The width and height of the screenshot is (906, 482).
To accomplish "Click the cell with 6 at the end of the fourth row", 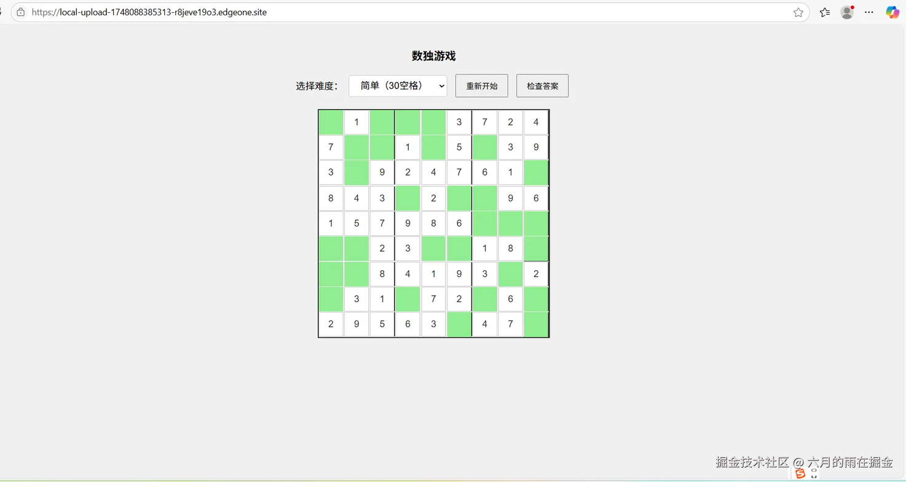I will pyautogui.click(x=536, y=198).
